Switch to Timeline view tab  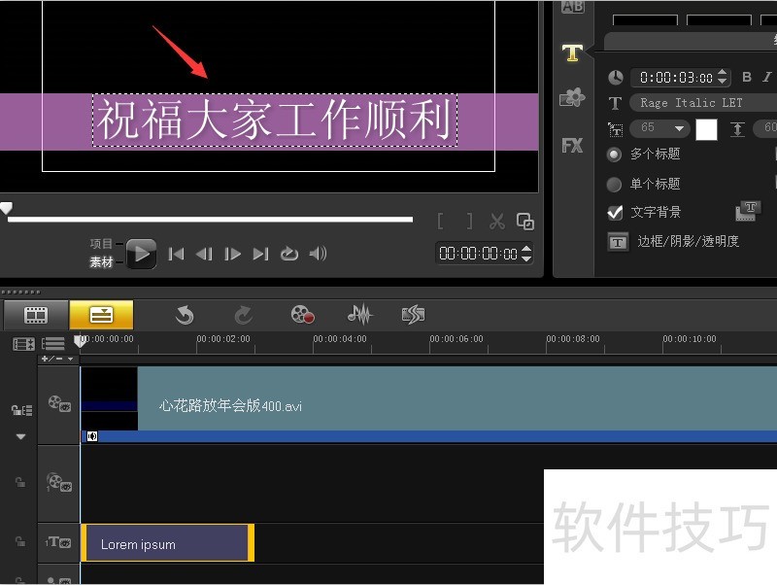101,315
